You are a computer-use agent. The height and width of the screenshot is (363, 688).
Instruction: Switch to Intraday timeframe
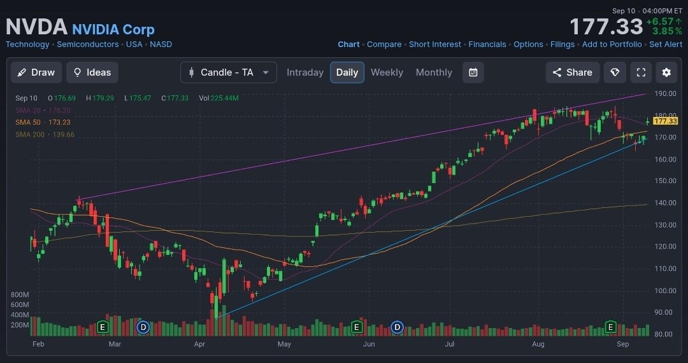point(305,72)
